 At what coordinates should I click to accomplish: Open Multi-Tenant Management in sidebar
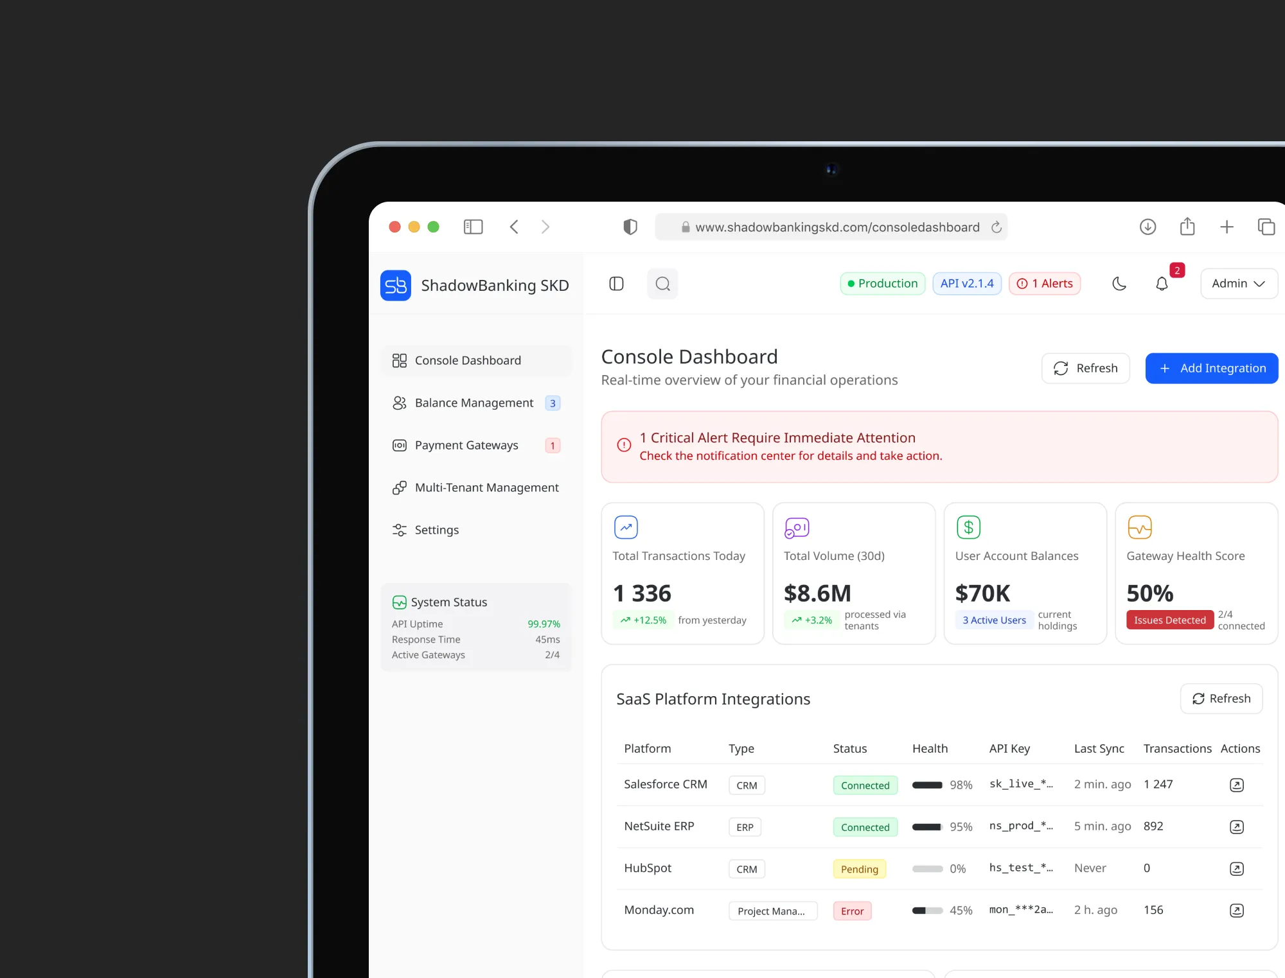pyautogui.click(x=476, y=487)
